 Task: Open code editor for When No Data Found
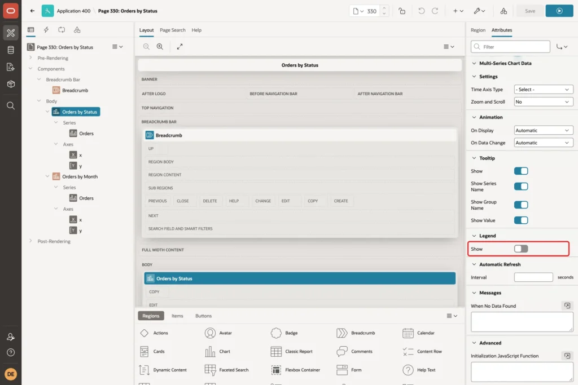click(567, 306)
